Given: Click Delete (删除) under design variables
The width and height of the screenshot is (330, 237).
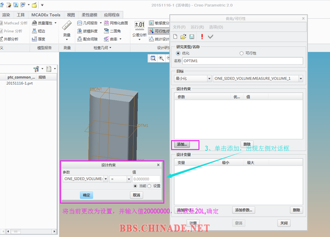Looking at the screenshot, I should [x=296, y=210].
